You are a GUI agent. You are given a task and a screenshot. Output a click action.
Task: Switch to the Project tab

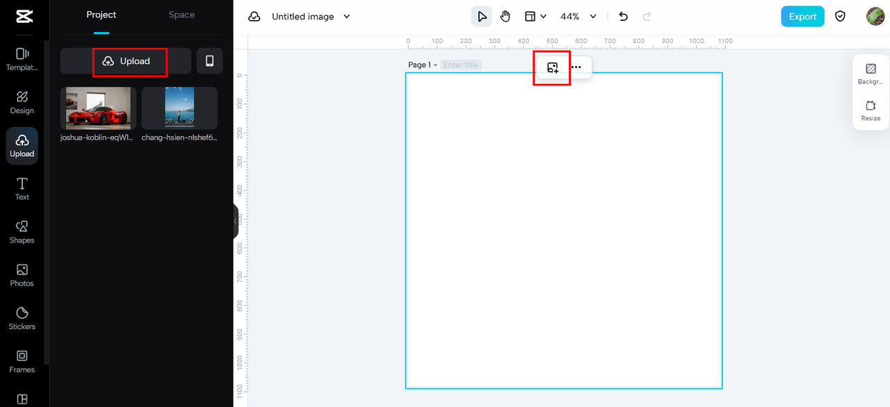(102, 15)
